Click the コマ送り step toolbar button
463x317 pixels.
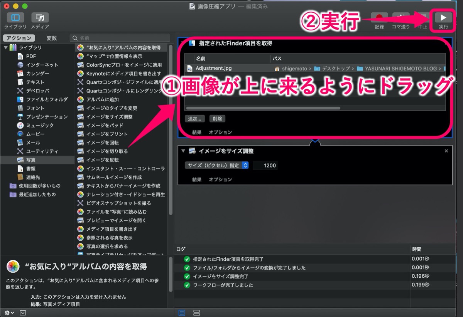401,17
